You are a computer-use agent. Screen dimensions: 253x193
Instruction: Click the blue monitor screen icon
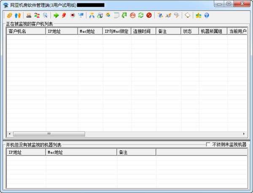(81, 16)
